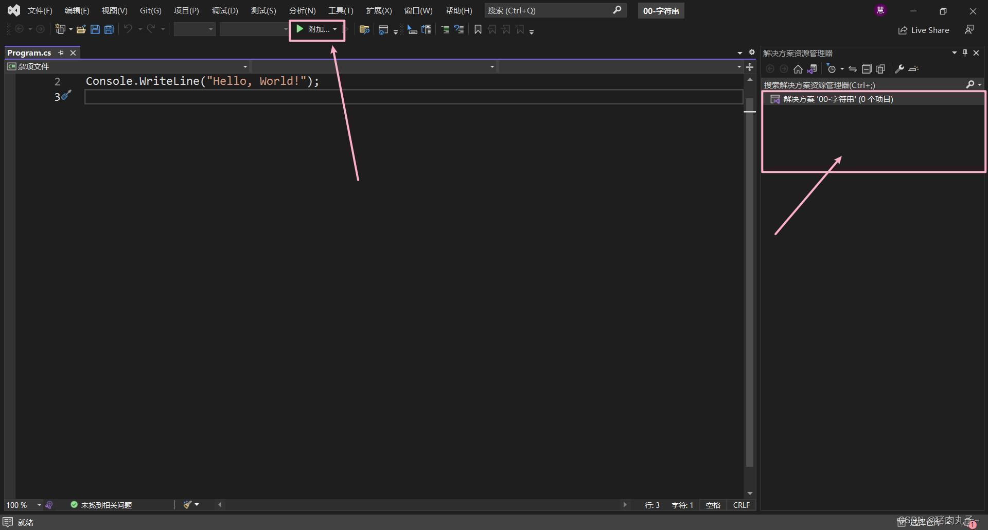Click the 附加... start button

tap(313, 29)
